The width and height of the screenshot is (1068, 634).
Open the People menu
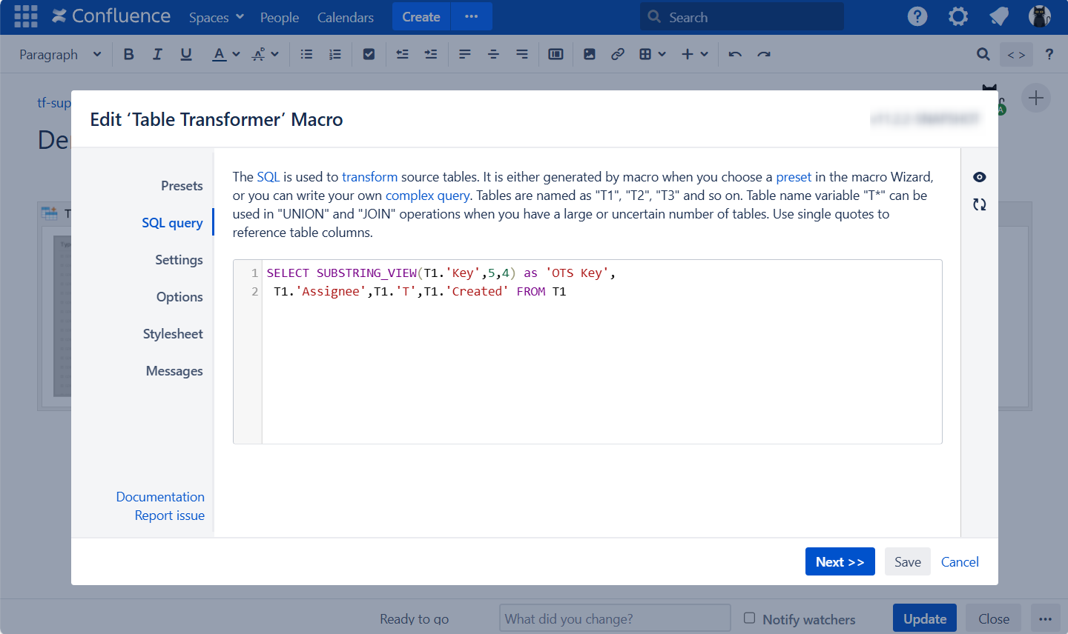[x=280, y=17]
